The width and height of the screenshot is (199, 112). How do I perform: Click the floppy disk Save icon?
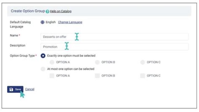(x=11, y=89)
